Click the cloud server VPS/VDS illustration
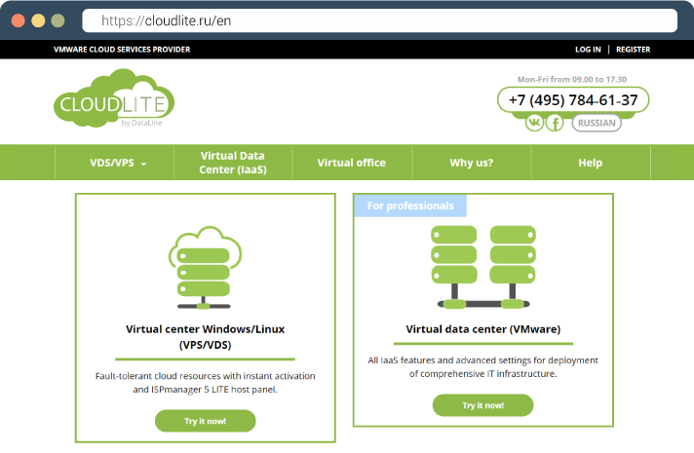Image resolution: width=694 pixels, height=453 pixels. (x=205, y=267)
